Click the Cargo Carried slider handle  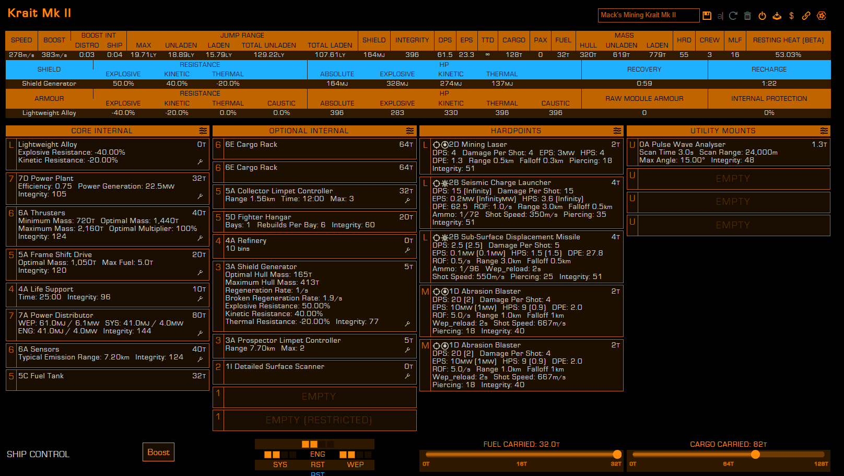coord(755,455)
